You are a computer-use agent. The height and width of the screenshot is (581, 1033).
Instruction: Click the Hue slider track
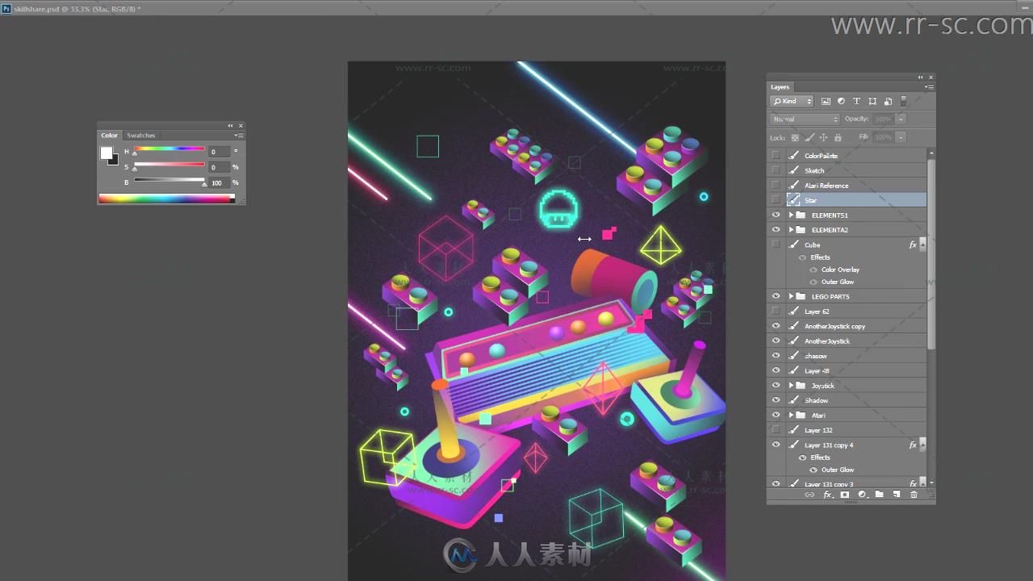(169, 149)
